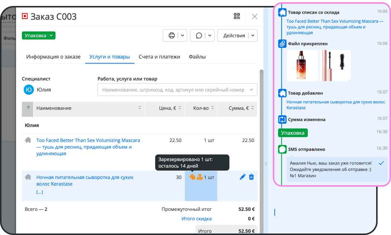This screenshot has width=391, height=235.
Task: Open the mascara image thumbnail
Action: pos(335,65)
